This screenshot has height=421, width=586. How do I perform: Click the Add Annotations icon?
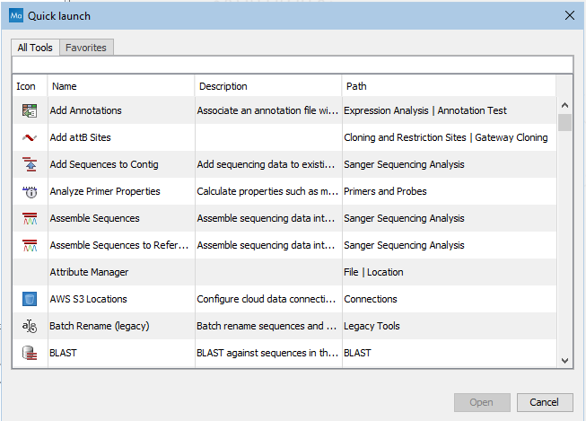pos(30,110)
